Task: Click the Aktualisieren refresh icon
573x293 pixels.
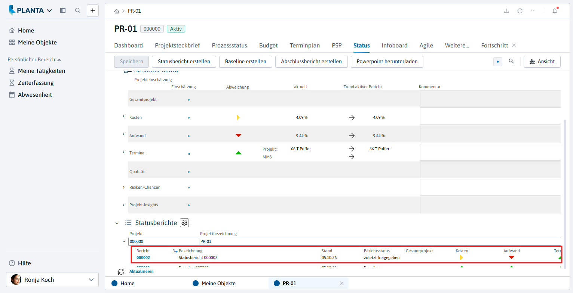Action: click(121, 272)
